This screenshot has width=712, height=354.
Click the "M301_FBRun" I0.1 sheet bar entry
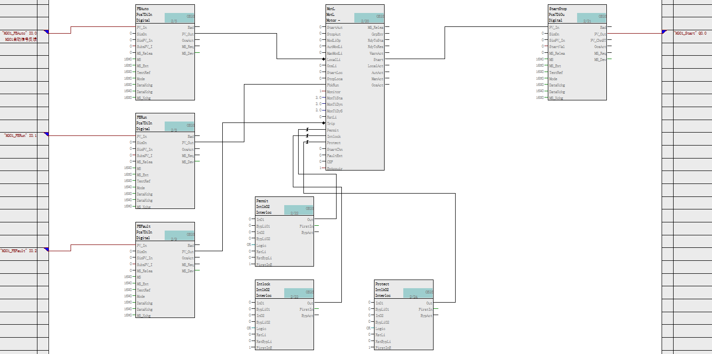click(x=20, y=136)
